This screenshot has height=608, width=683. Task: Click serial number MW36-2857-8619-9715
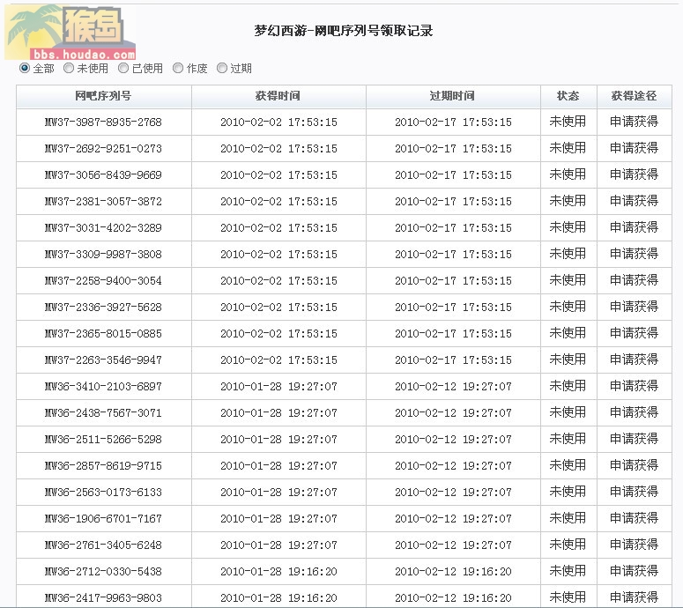(103, 465)
